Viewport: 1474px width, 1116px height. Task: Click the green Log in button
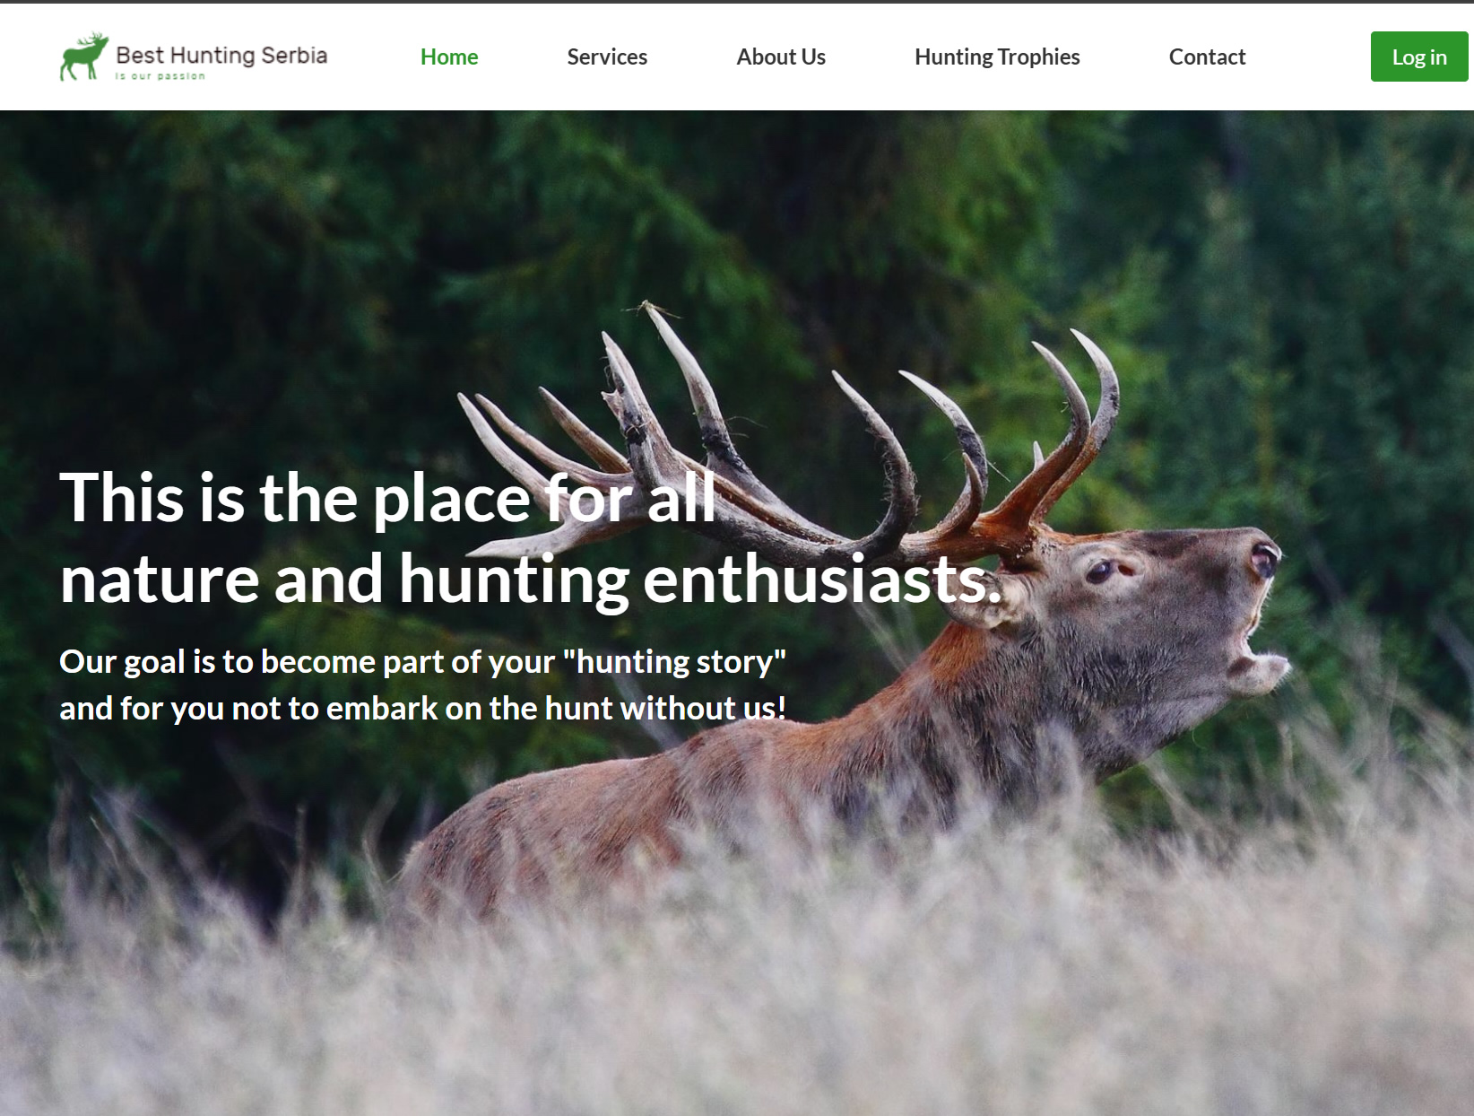click(x=1419, y=57)
